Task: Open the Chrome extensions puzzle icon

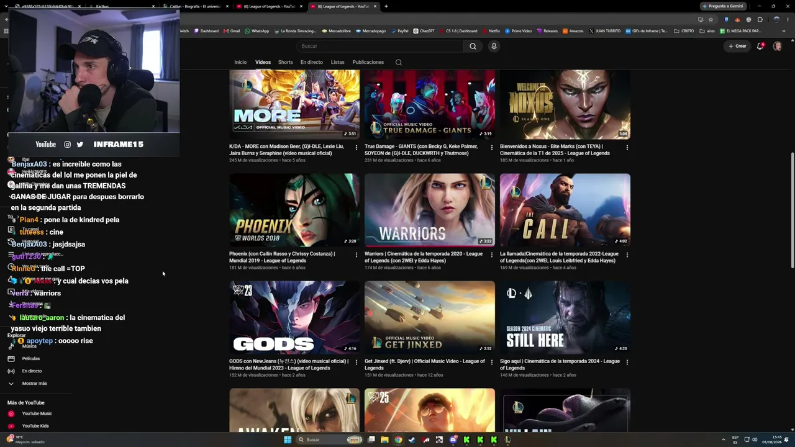Action: pos(760,19)
